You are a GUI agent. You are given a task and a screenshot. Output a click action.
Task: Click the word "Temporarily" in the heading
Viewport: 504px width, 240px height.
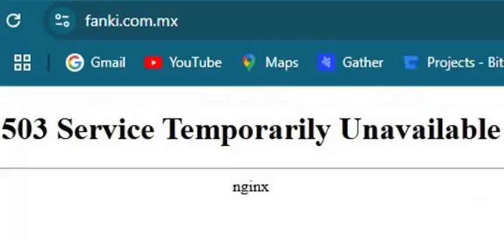247,131
